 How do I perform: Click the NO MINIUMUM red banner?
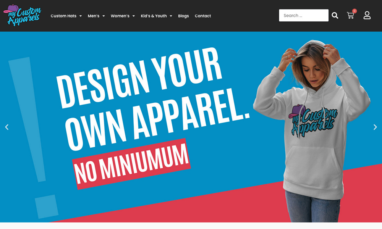(x=131, y=164)
